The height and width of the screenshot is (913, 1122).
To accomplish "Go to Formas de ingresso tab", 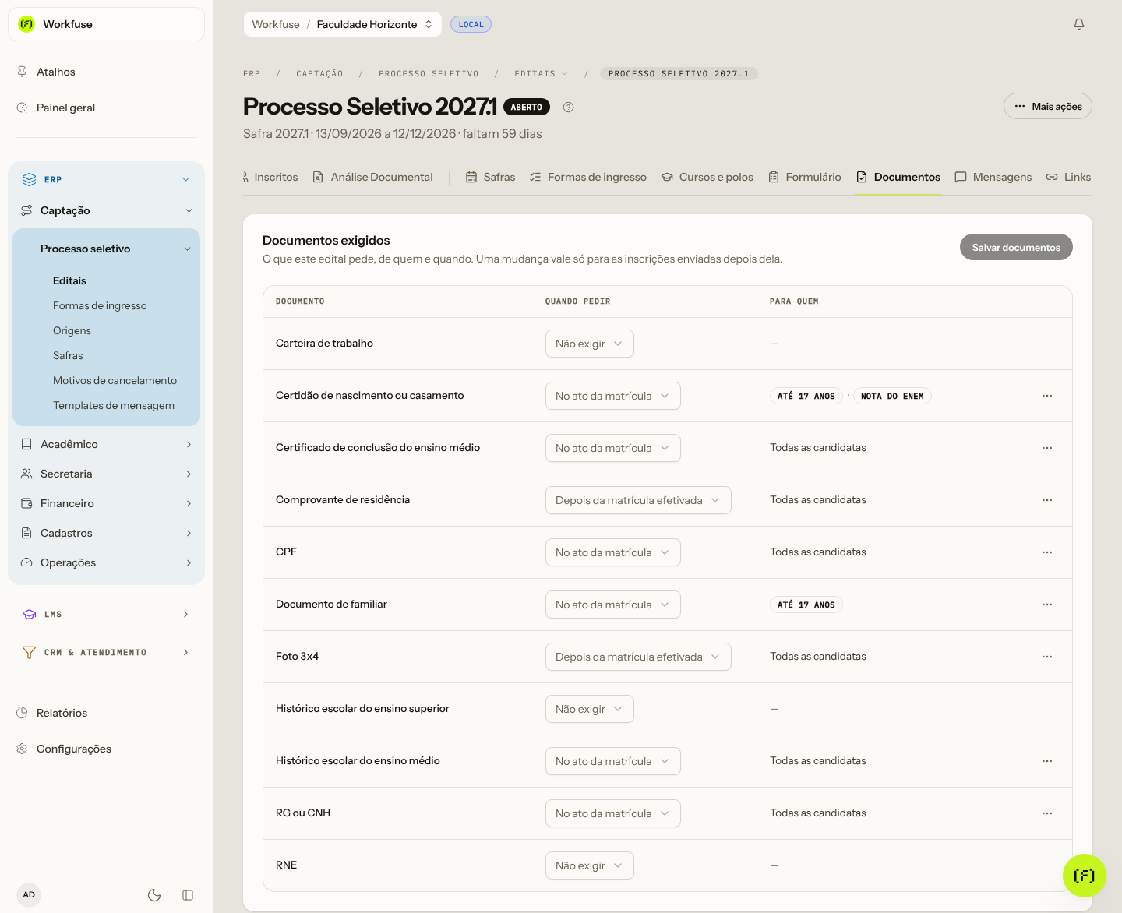I will click(588, 177).
